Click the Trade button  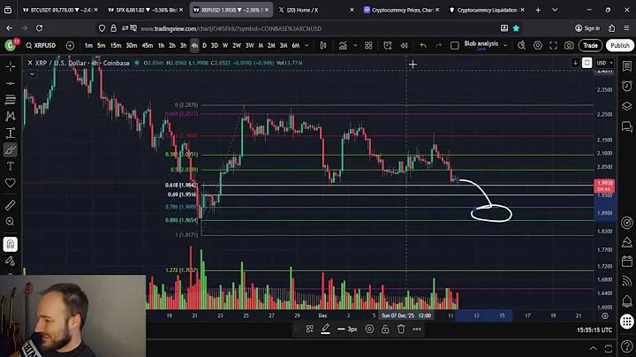(x=590, y=45)
